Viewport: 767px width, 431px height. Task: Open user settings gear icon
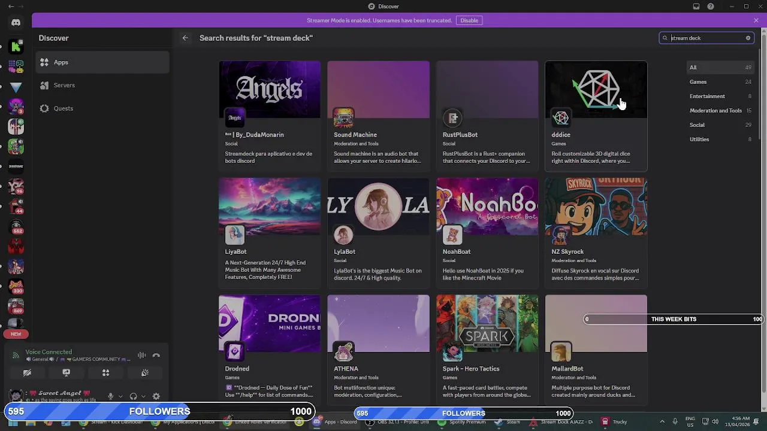[156, 396]
